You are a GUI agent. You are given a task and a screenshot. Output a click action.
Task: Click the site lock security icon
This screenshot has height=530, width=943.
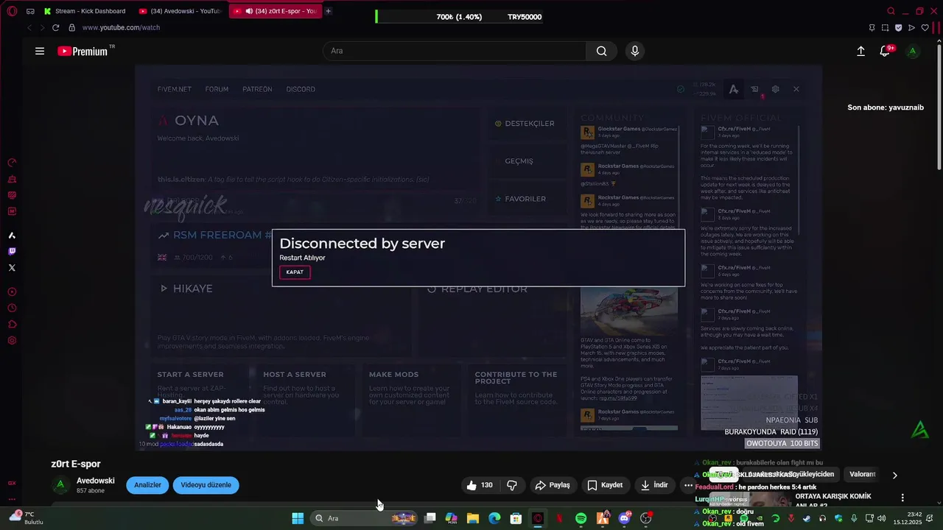pos(71,27)
